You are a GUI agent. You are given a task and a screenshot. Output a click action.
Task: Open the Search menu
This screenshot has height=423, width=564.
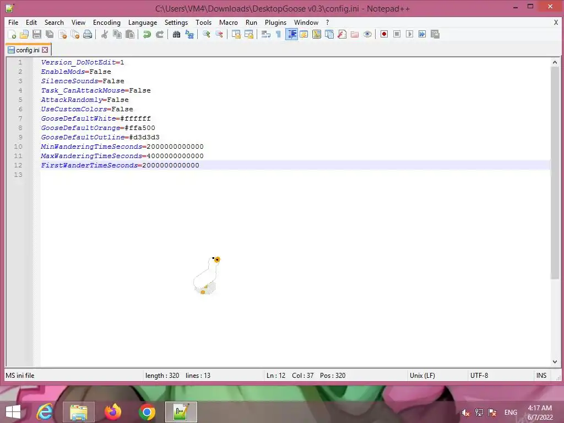click(x=54, y=22)
